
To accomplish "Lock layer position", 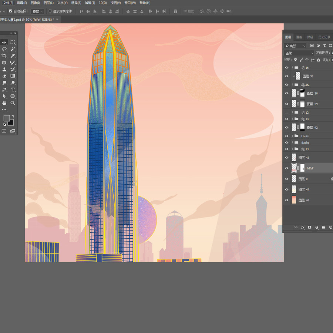I will [307, 60].
